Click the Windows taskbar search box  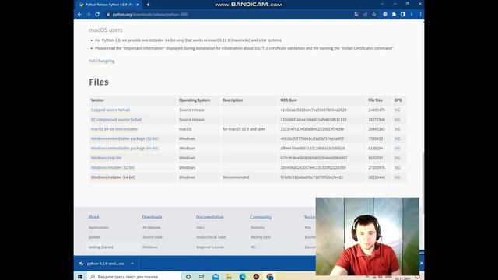coord(134,277)
